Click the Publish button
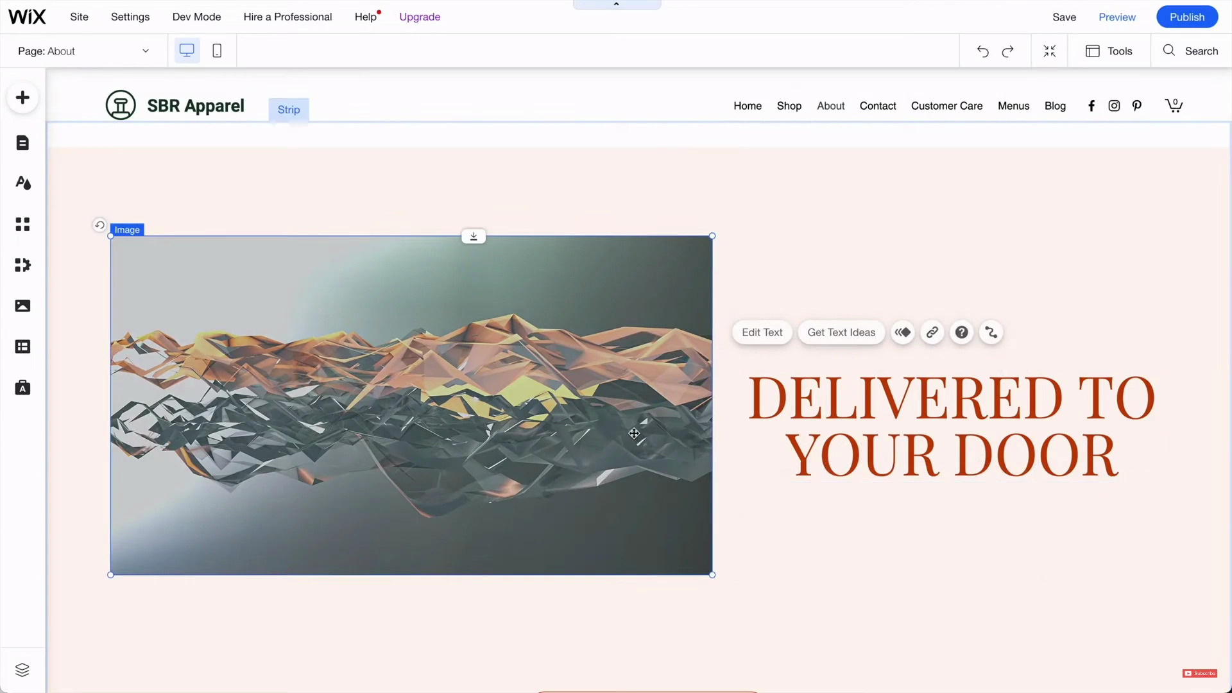Viewport: 1232px width, 693px height. coord(1186,17)
